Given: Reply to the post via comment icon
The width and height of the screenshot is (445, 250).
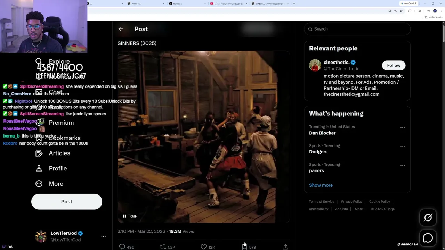Looking at the screenshot, I should pos(122,247).
